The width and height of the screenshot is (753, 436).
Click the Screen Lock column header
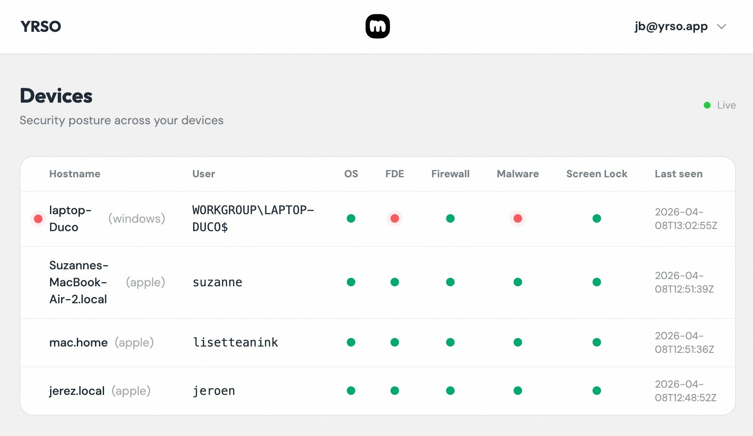click(x=597, y=174)
